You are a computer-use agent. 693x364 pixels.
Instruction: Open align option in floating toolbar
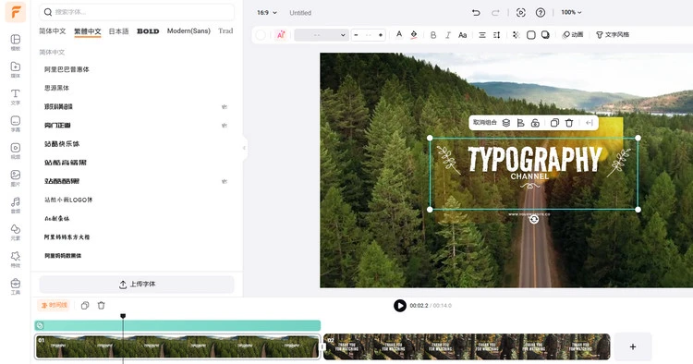point(520,123)
